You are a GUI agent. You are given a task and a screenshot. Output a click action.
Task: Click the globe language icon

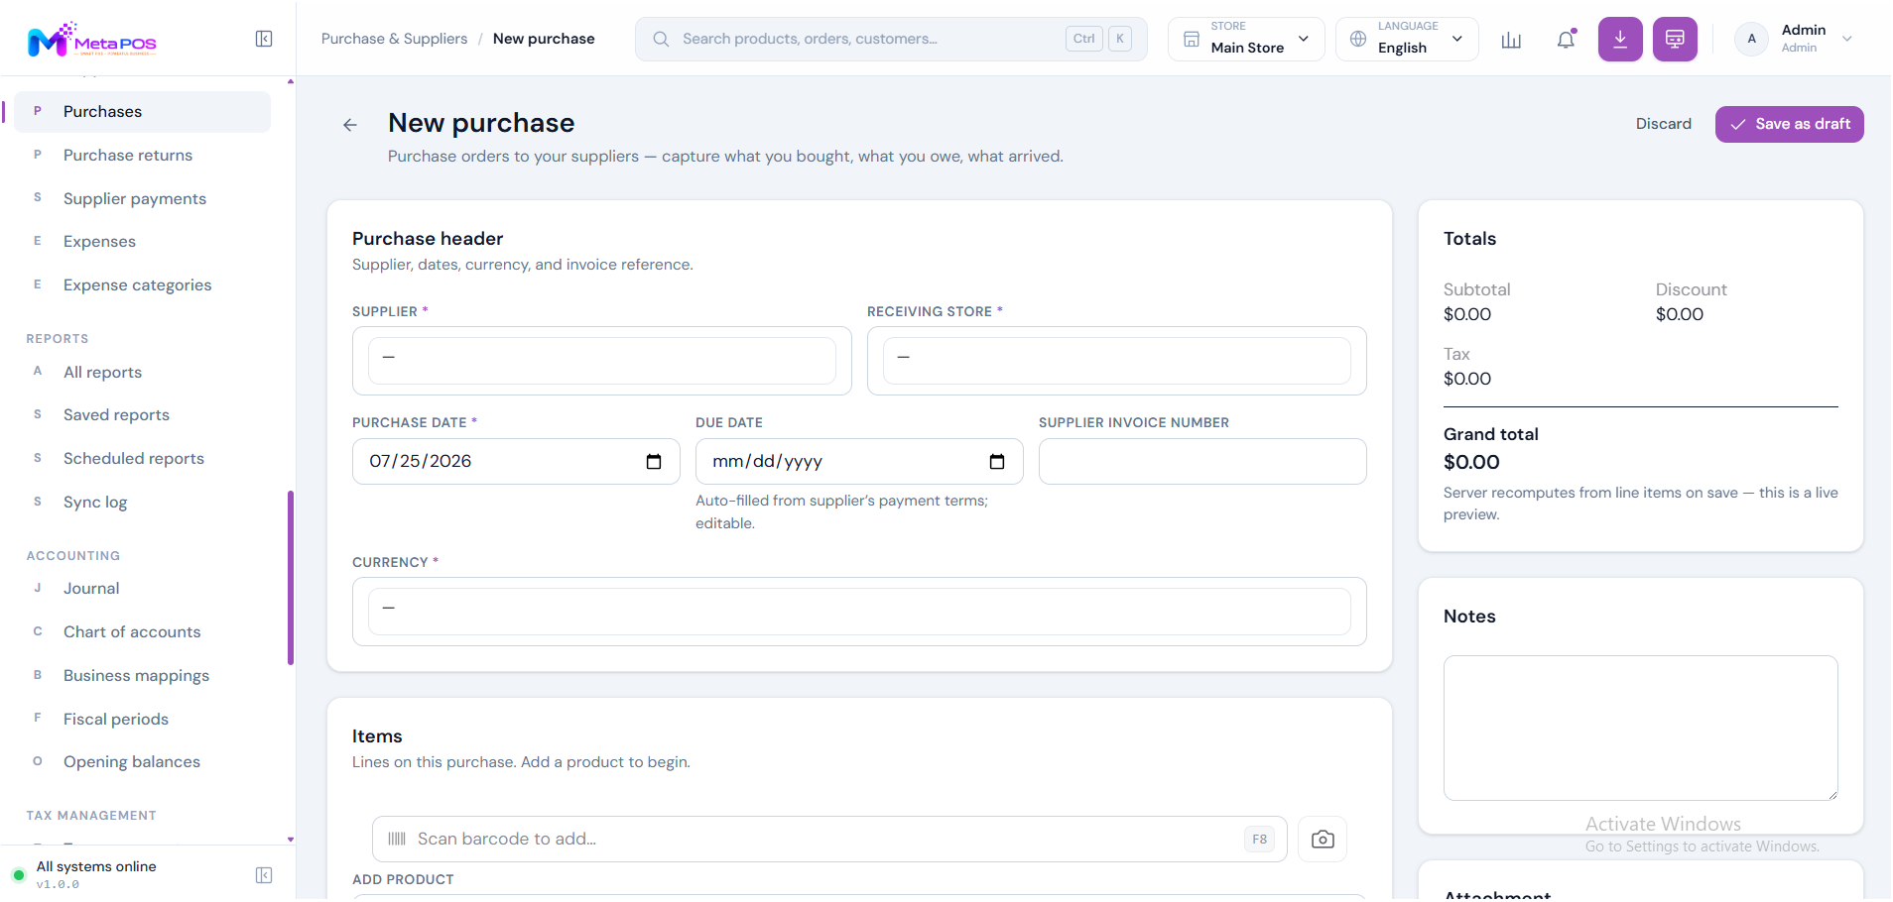1358,39
